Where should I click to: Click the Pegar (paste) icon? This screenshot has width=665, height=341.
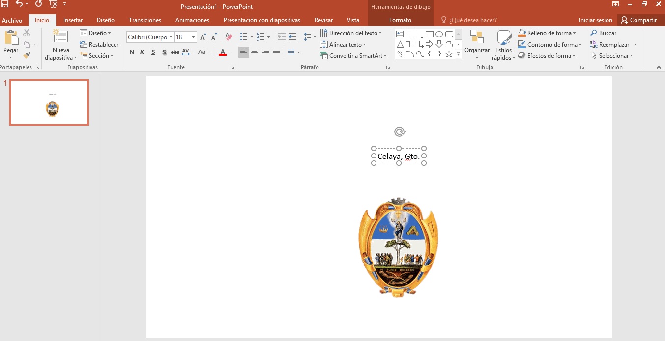point(11,38)
